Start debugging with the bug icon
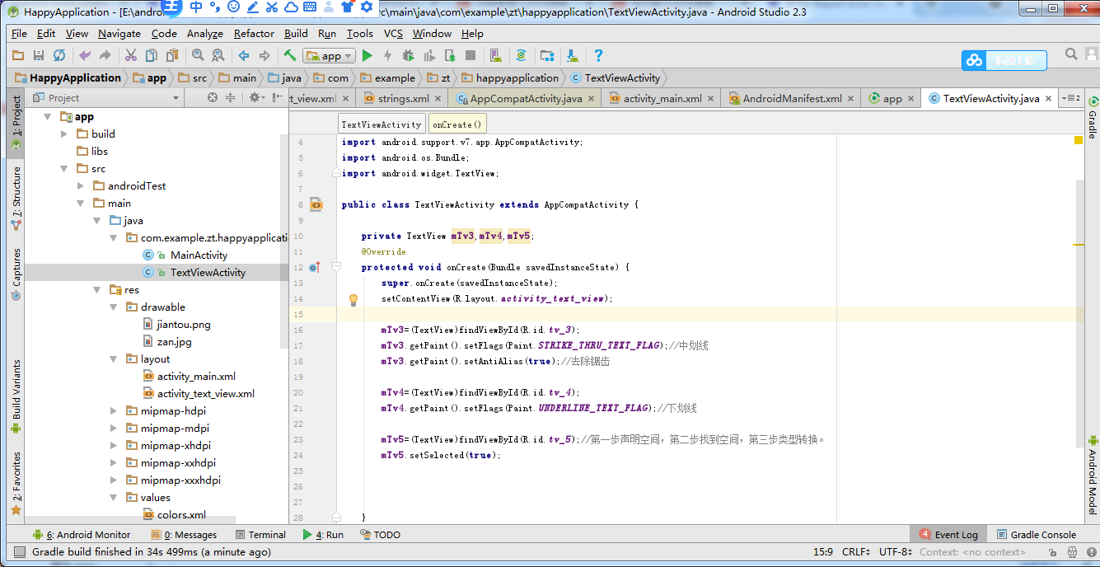The height and width of the screenshot is (567, 1100). [x=409, y=55]
